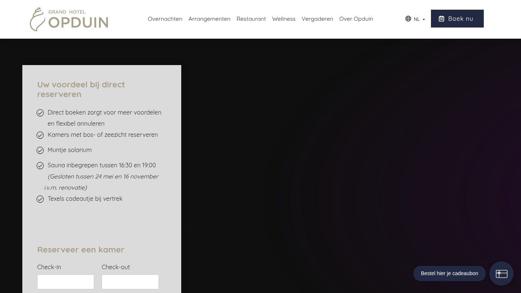Click the Check-out label
This screenshot has width=521, height=293.
click(x=116, y=267)
